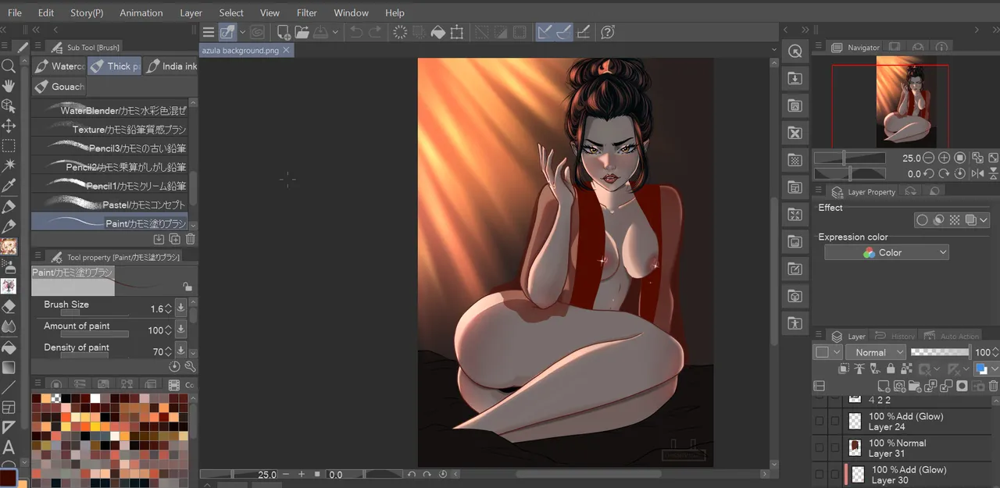Choose the Pencil3 brush from list
The image size is (1000, 488).
[109, 148]
